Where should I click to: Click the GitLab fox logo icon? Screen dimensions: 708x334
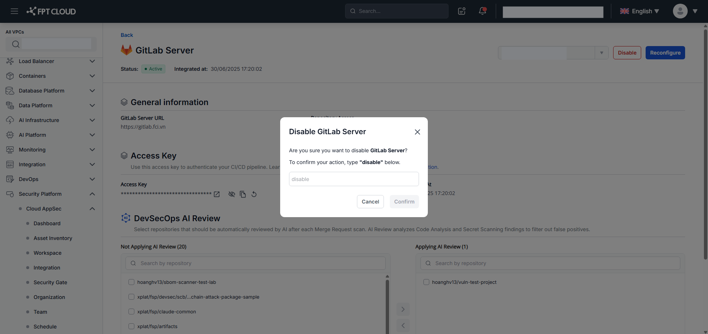126,50
